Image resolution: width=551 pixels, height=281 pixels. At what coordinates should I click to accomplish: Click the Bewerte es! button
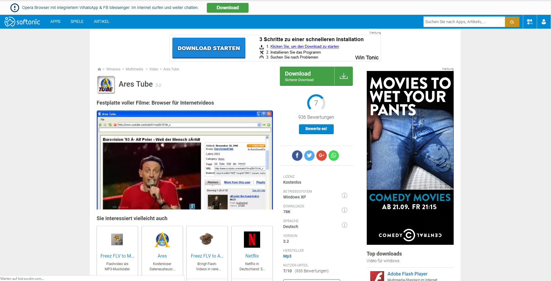click(316, 129)
